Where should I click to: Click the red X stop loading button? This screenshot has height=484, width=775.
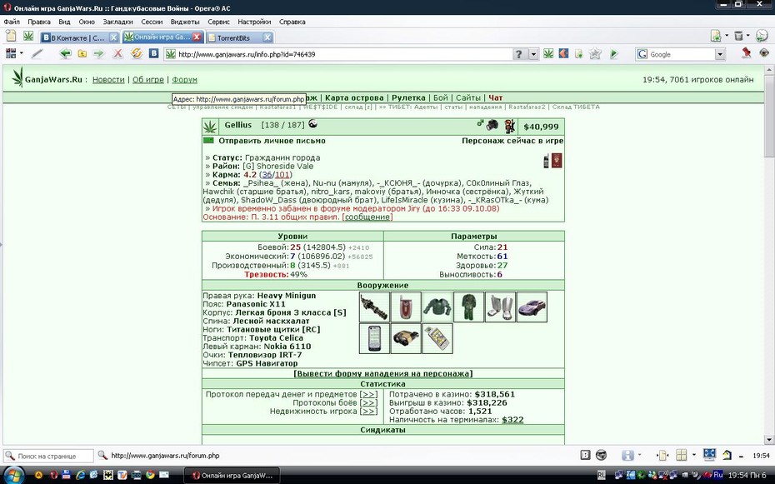coord(117,54)
